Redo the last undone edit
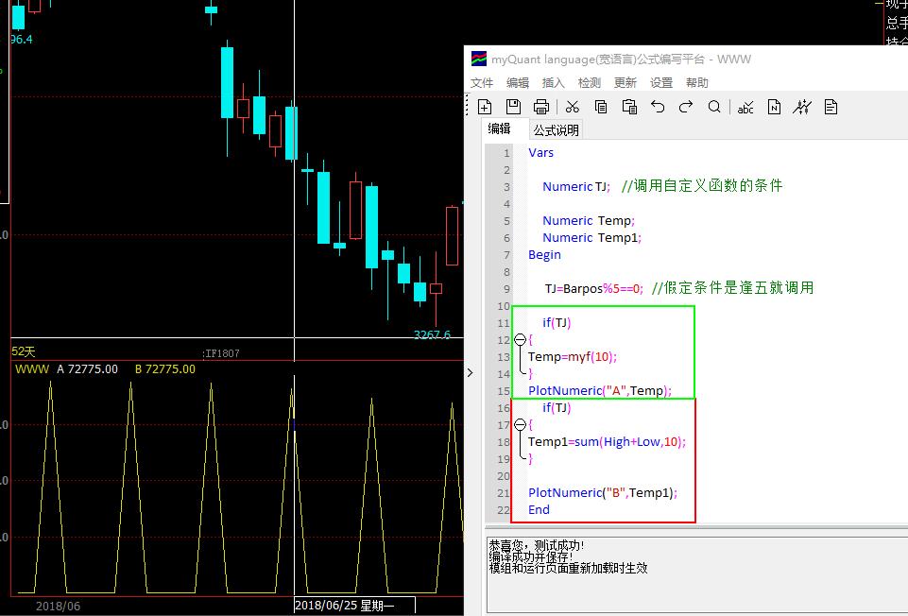This screenshot has height=616, width=908. (x=687, y=107)
